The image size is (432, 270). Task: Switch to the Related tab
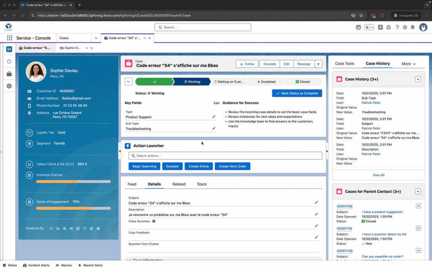click(x=179, y=184)
